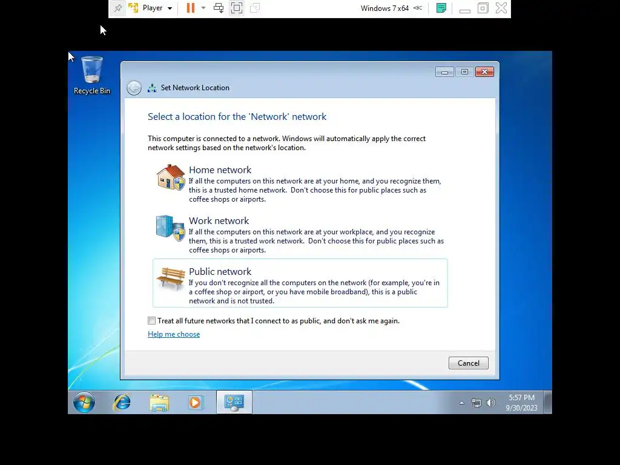This screenshot has height=465, width=620.
Task: Choose the Home network option
Action: coord(300,183)
